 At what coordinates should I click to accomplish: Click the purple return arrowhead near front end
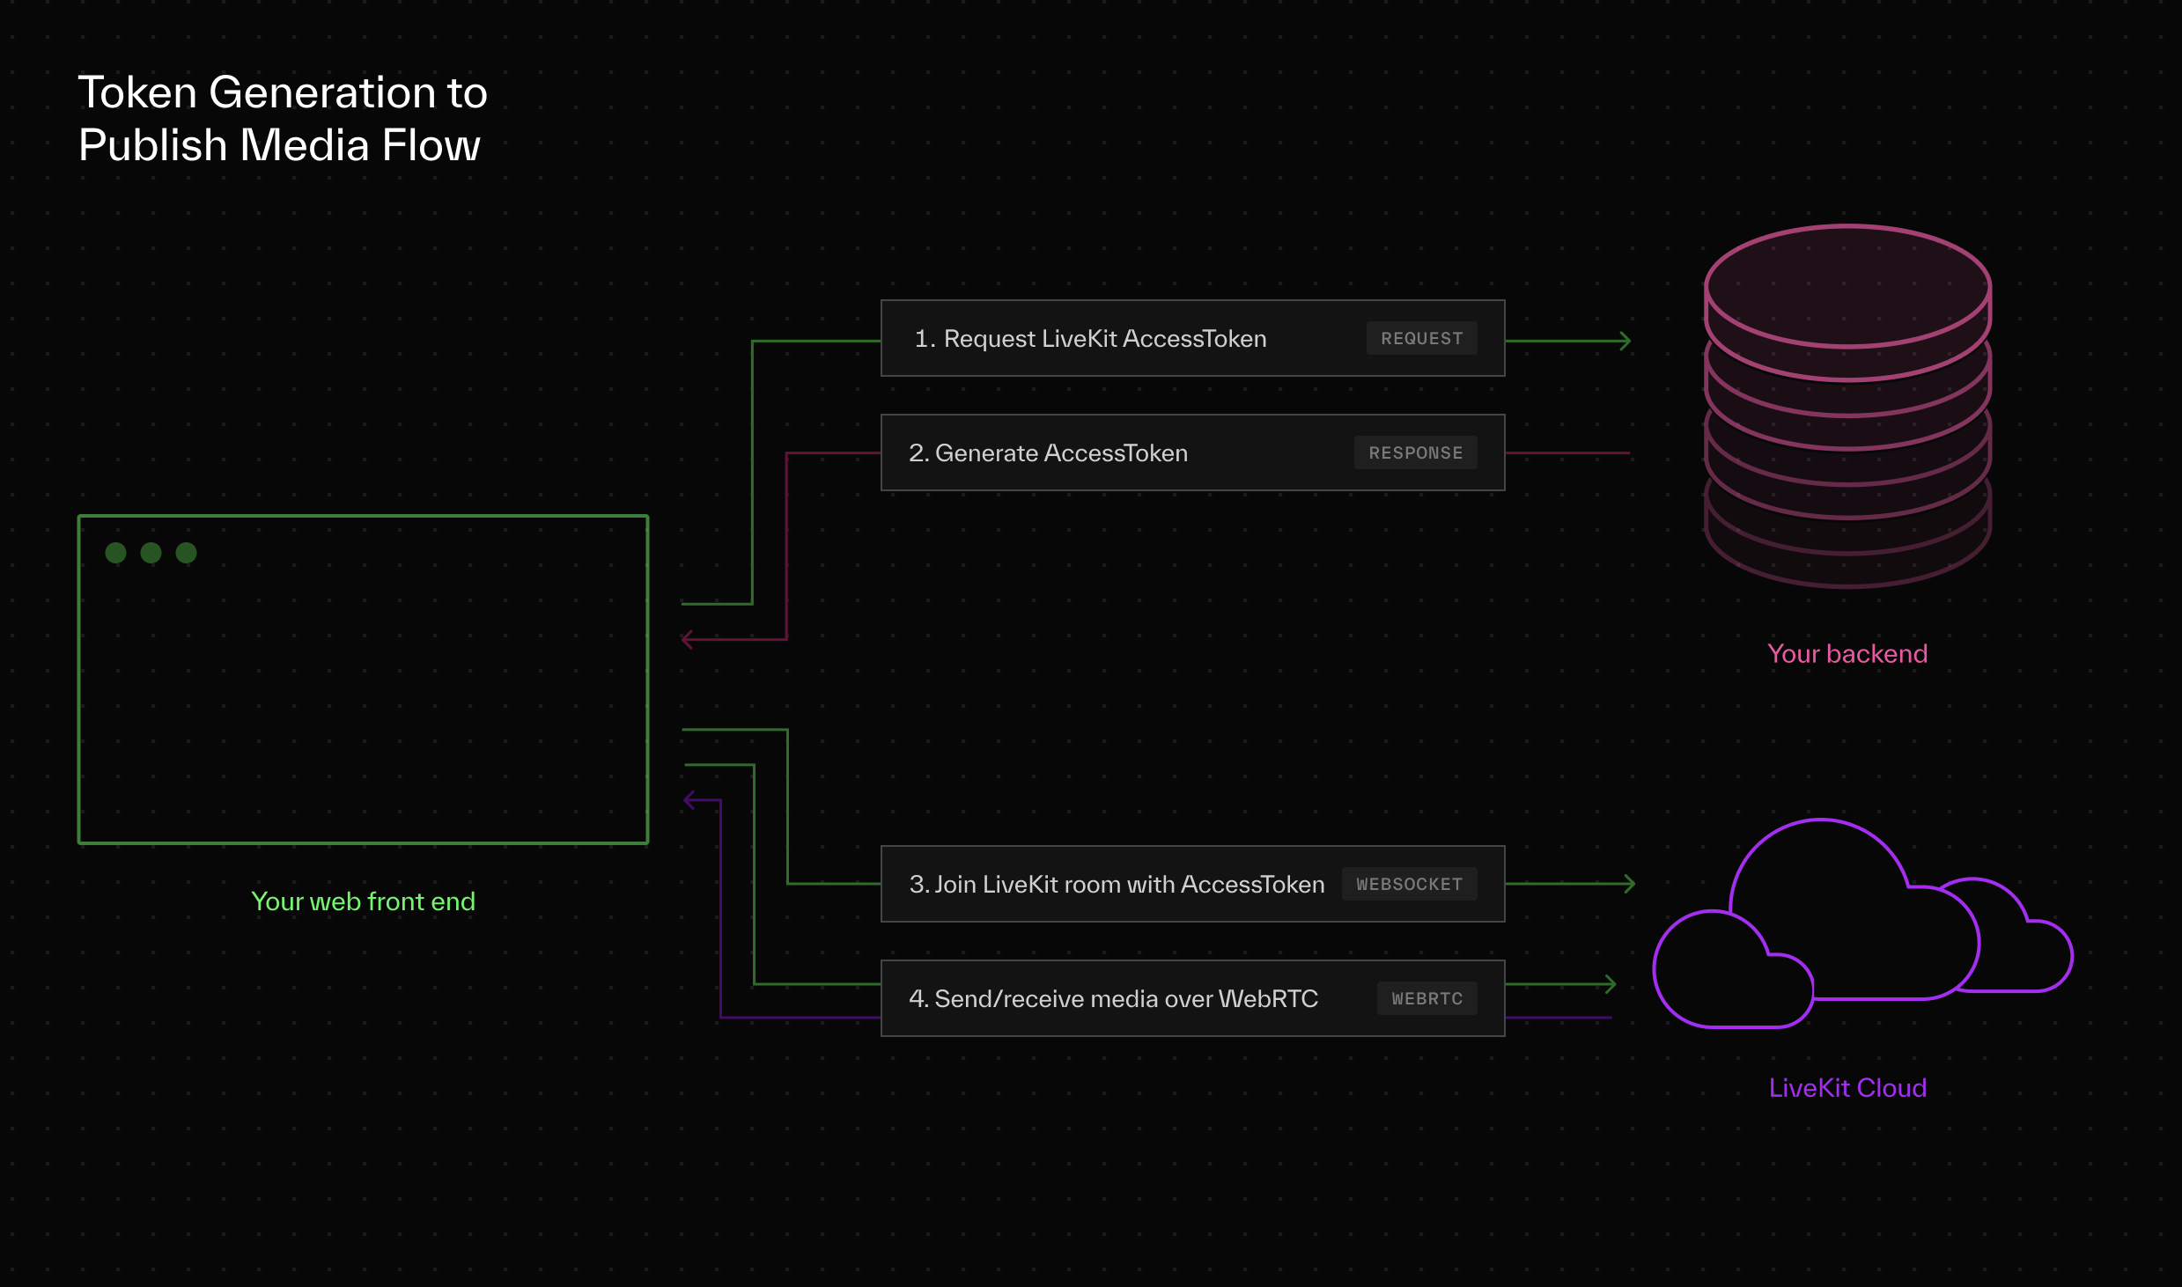tap(689, 800)
